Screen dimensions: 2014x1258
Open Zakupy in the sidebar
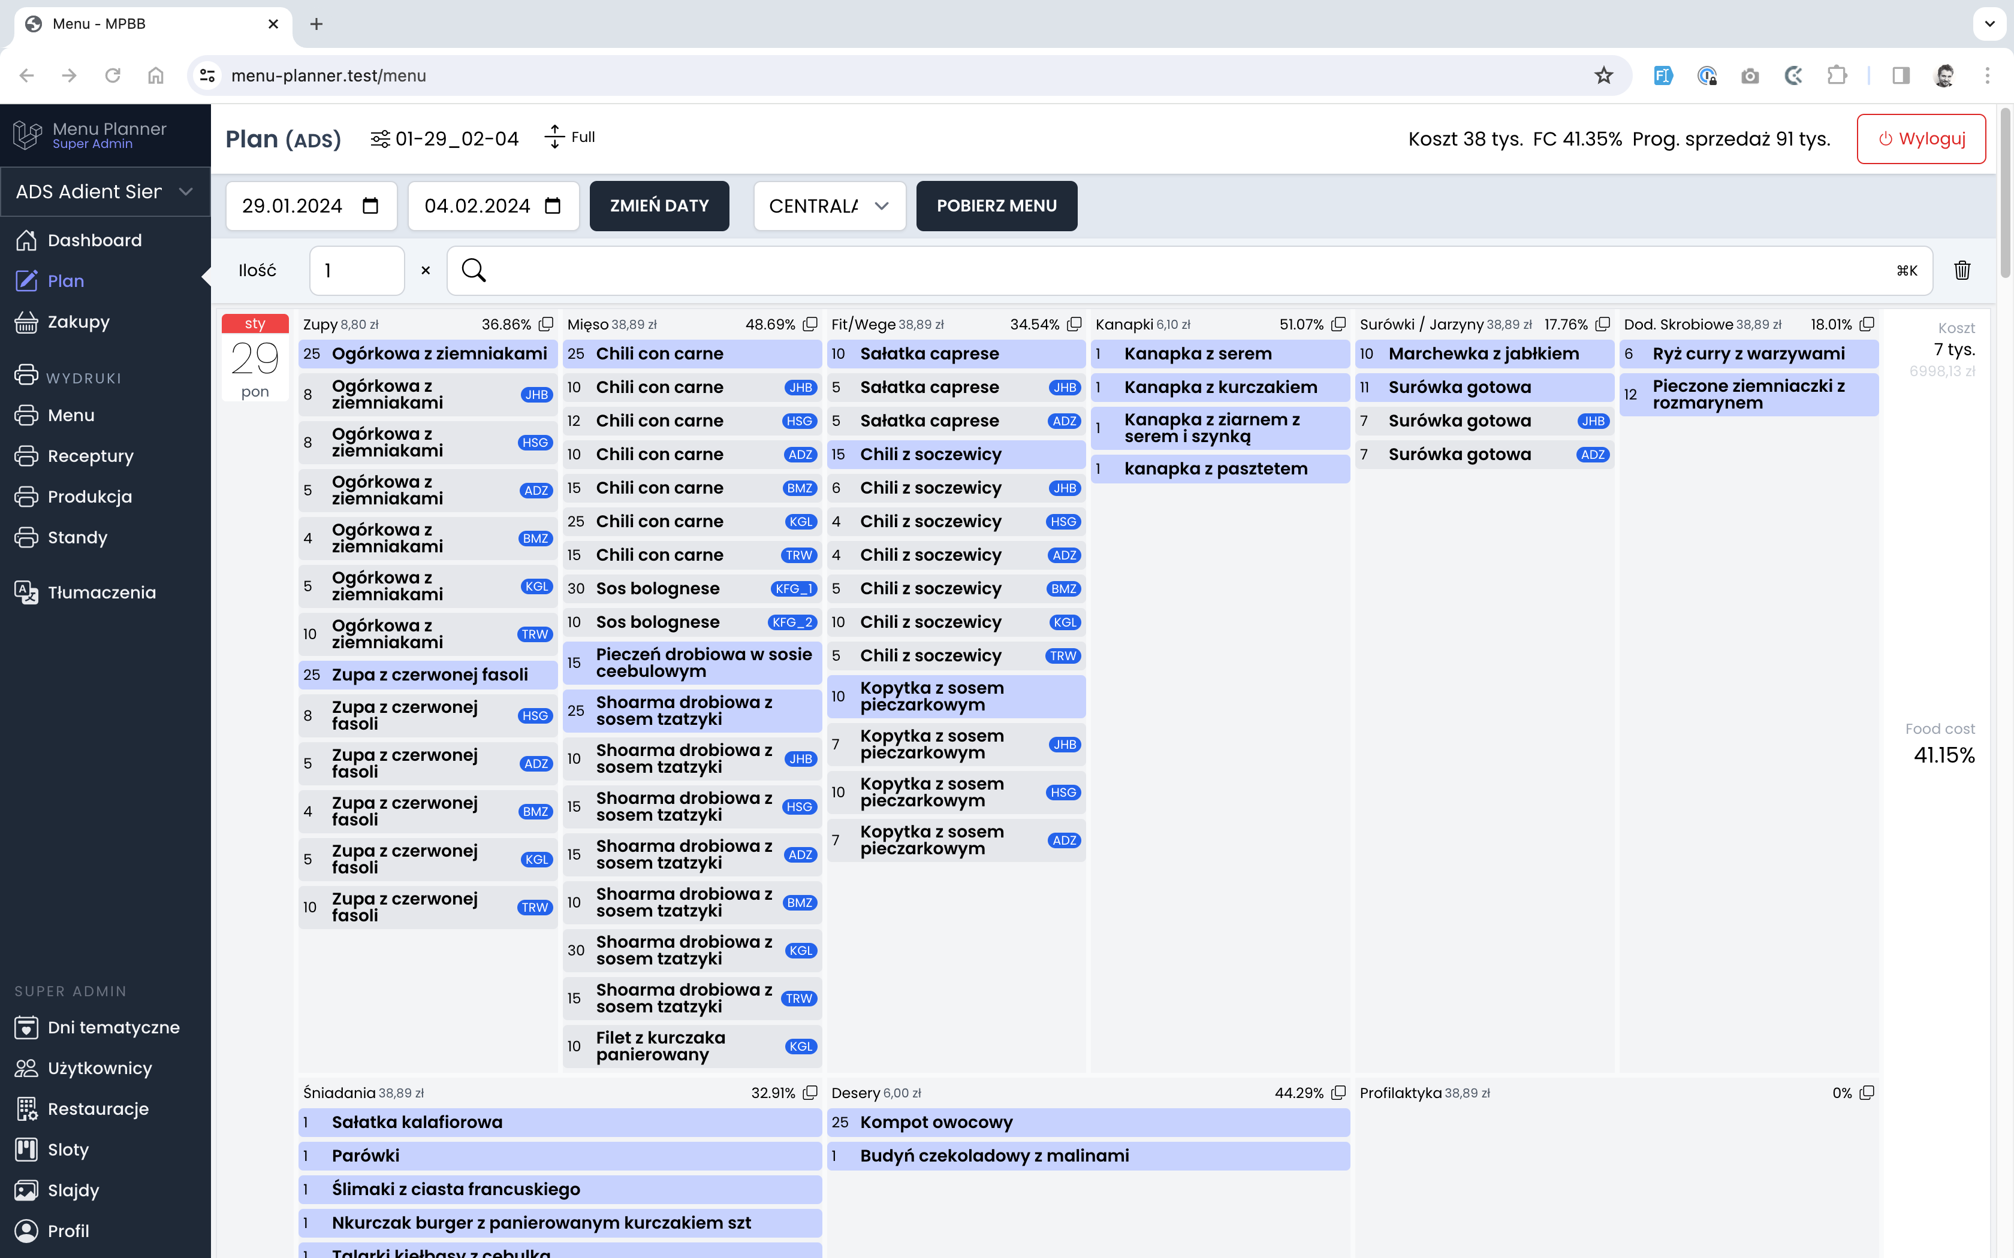79,322
